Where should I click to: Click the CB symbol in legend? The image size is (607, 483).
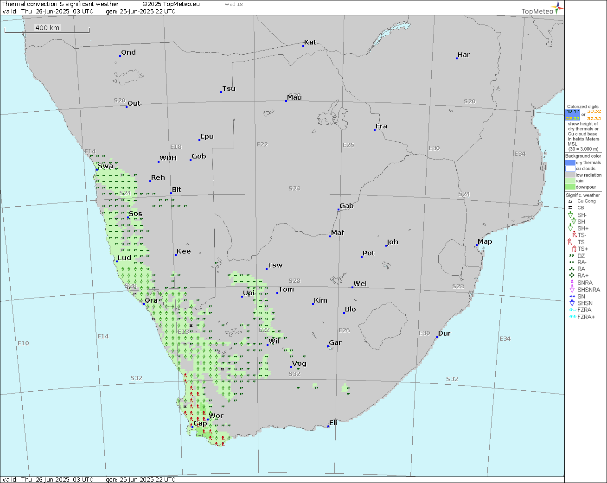(570, 208)
